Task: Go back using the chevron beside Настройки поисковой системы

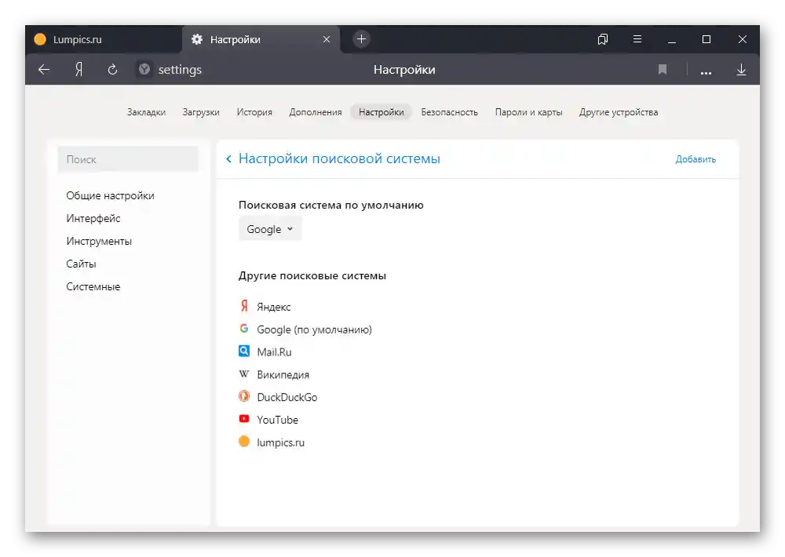Action: pos(228,159)
